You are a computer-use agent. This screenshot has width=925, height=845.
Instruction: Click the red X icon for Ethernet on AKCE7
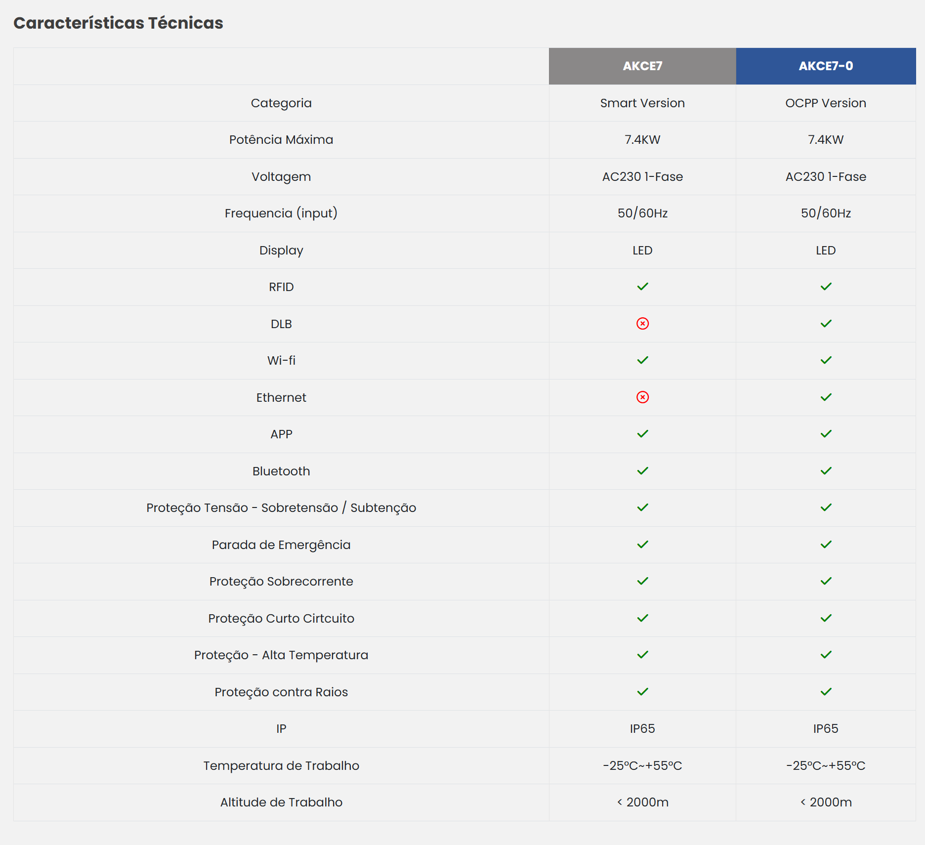pyautogui.click(x=642, y=397)
